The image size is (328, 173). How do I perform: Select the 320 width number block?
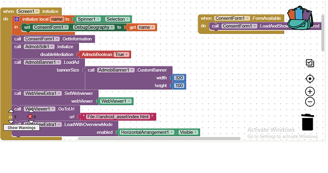pyautogui.click(x=179, y=78)
